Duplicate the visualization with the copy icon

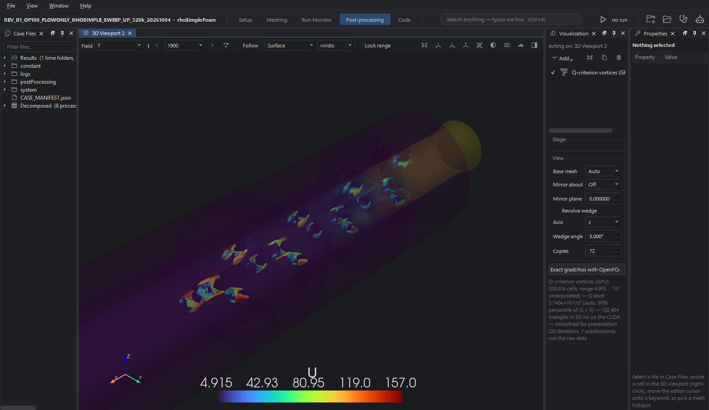pos(604,58)
